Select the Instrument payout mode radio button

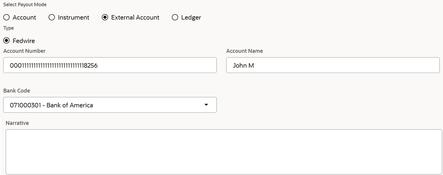52,17
